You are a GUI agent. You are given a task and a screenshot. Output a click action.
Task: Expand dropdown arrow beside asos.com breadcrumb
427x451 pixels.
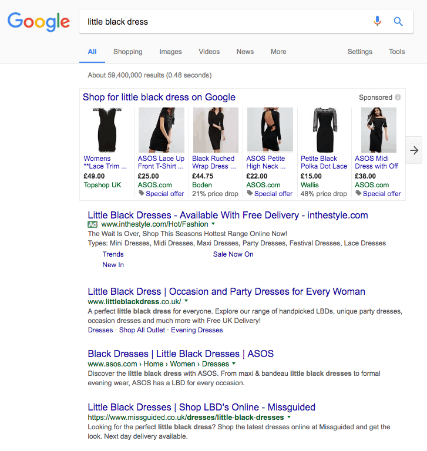pos(234,364)
